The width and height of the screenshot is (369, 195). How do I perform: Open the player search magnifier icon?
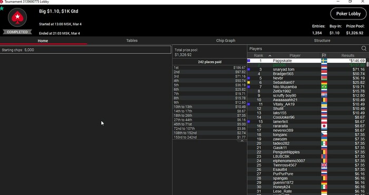pyautogui.click(x=364, y=48)
